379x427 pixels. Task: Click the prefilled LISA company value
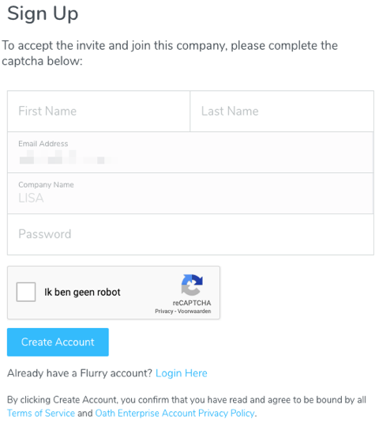pos(31,198)
